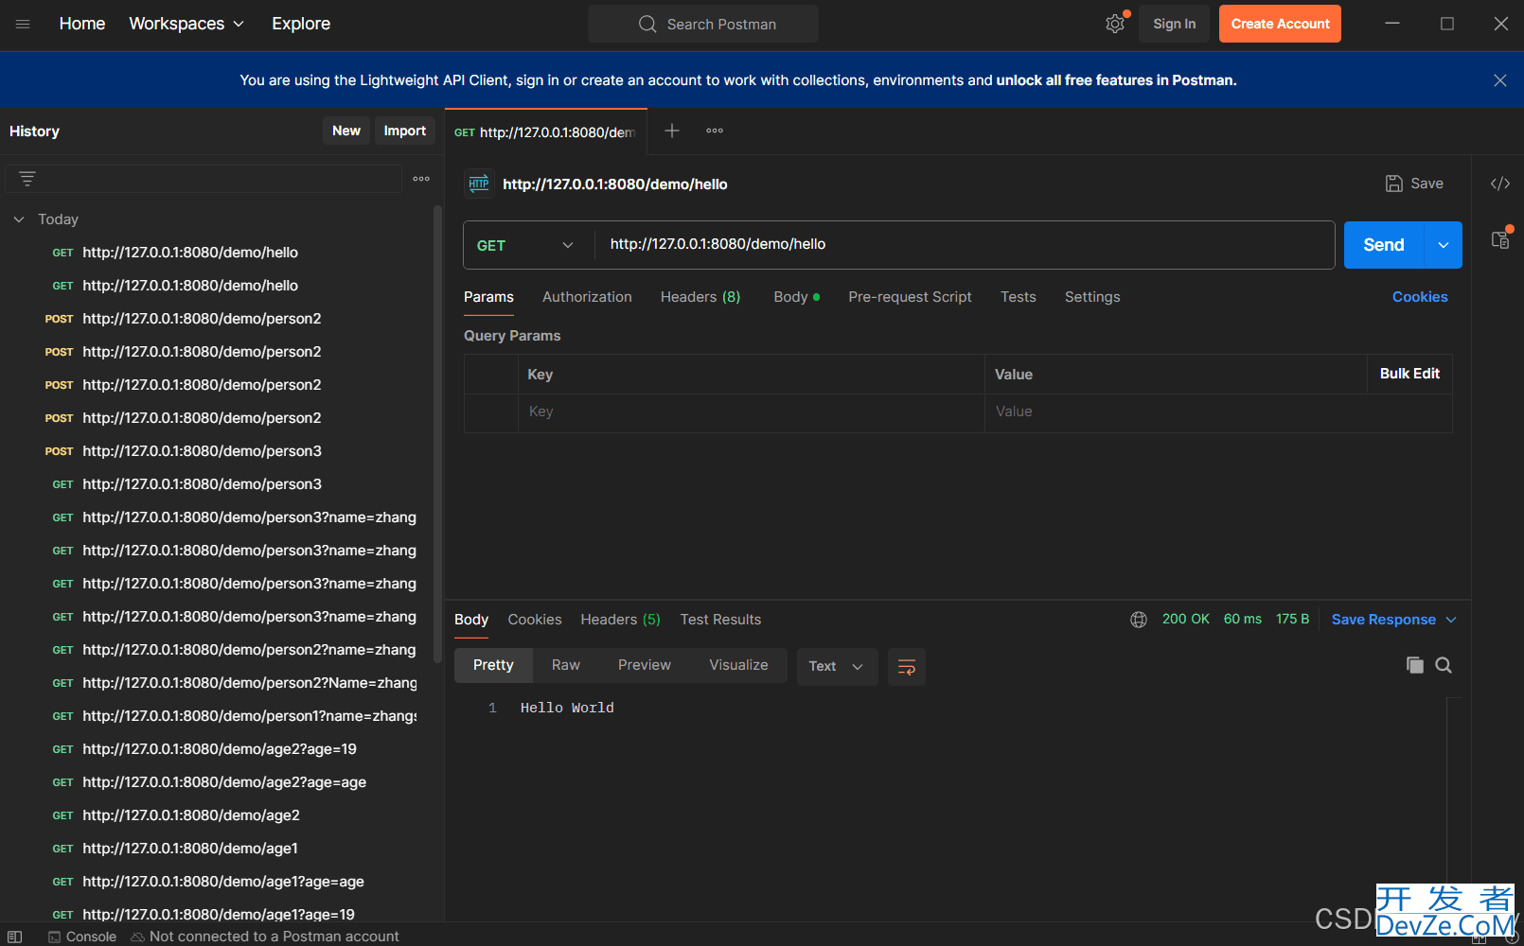
Task: Add a new request tab with plus icon
Action: click(x=672, y=131)
